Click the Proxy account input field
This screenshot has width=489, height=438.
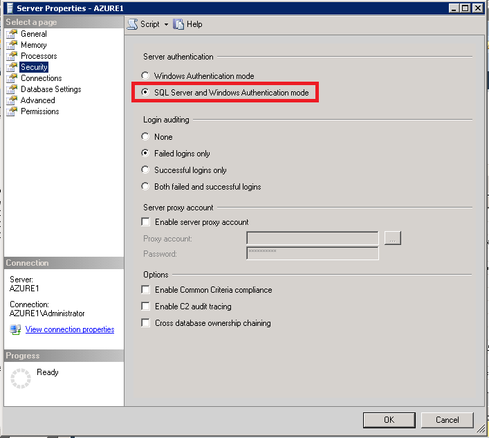pyautogui.click(x=313, y=238)
